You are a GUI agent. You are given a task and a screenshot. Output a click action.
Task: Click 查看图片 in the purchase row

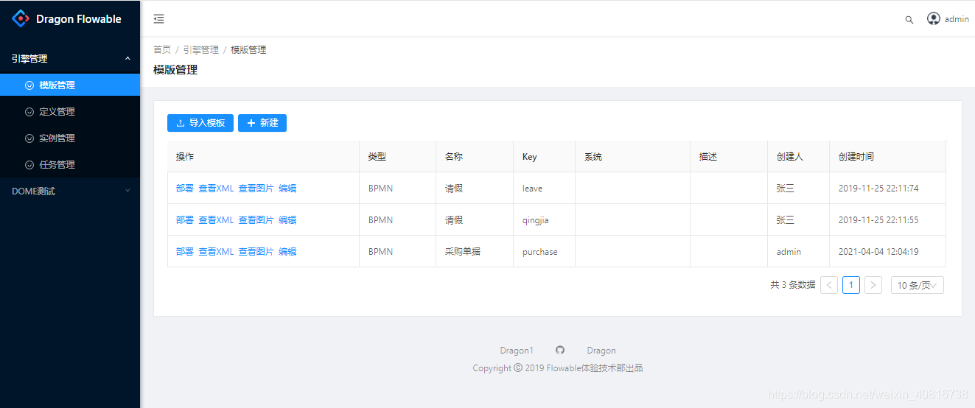coord(256,252)
